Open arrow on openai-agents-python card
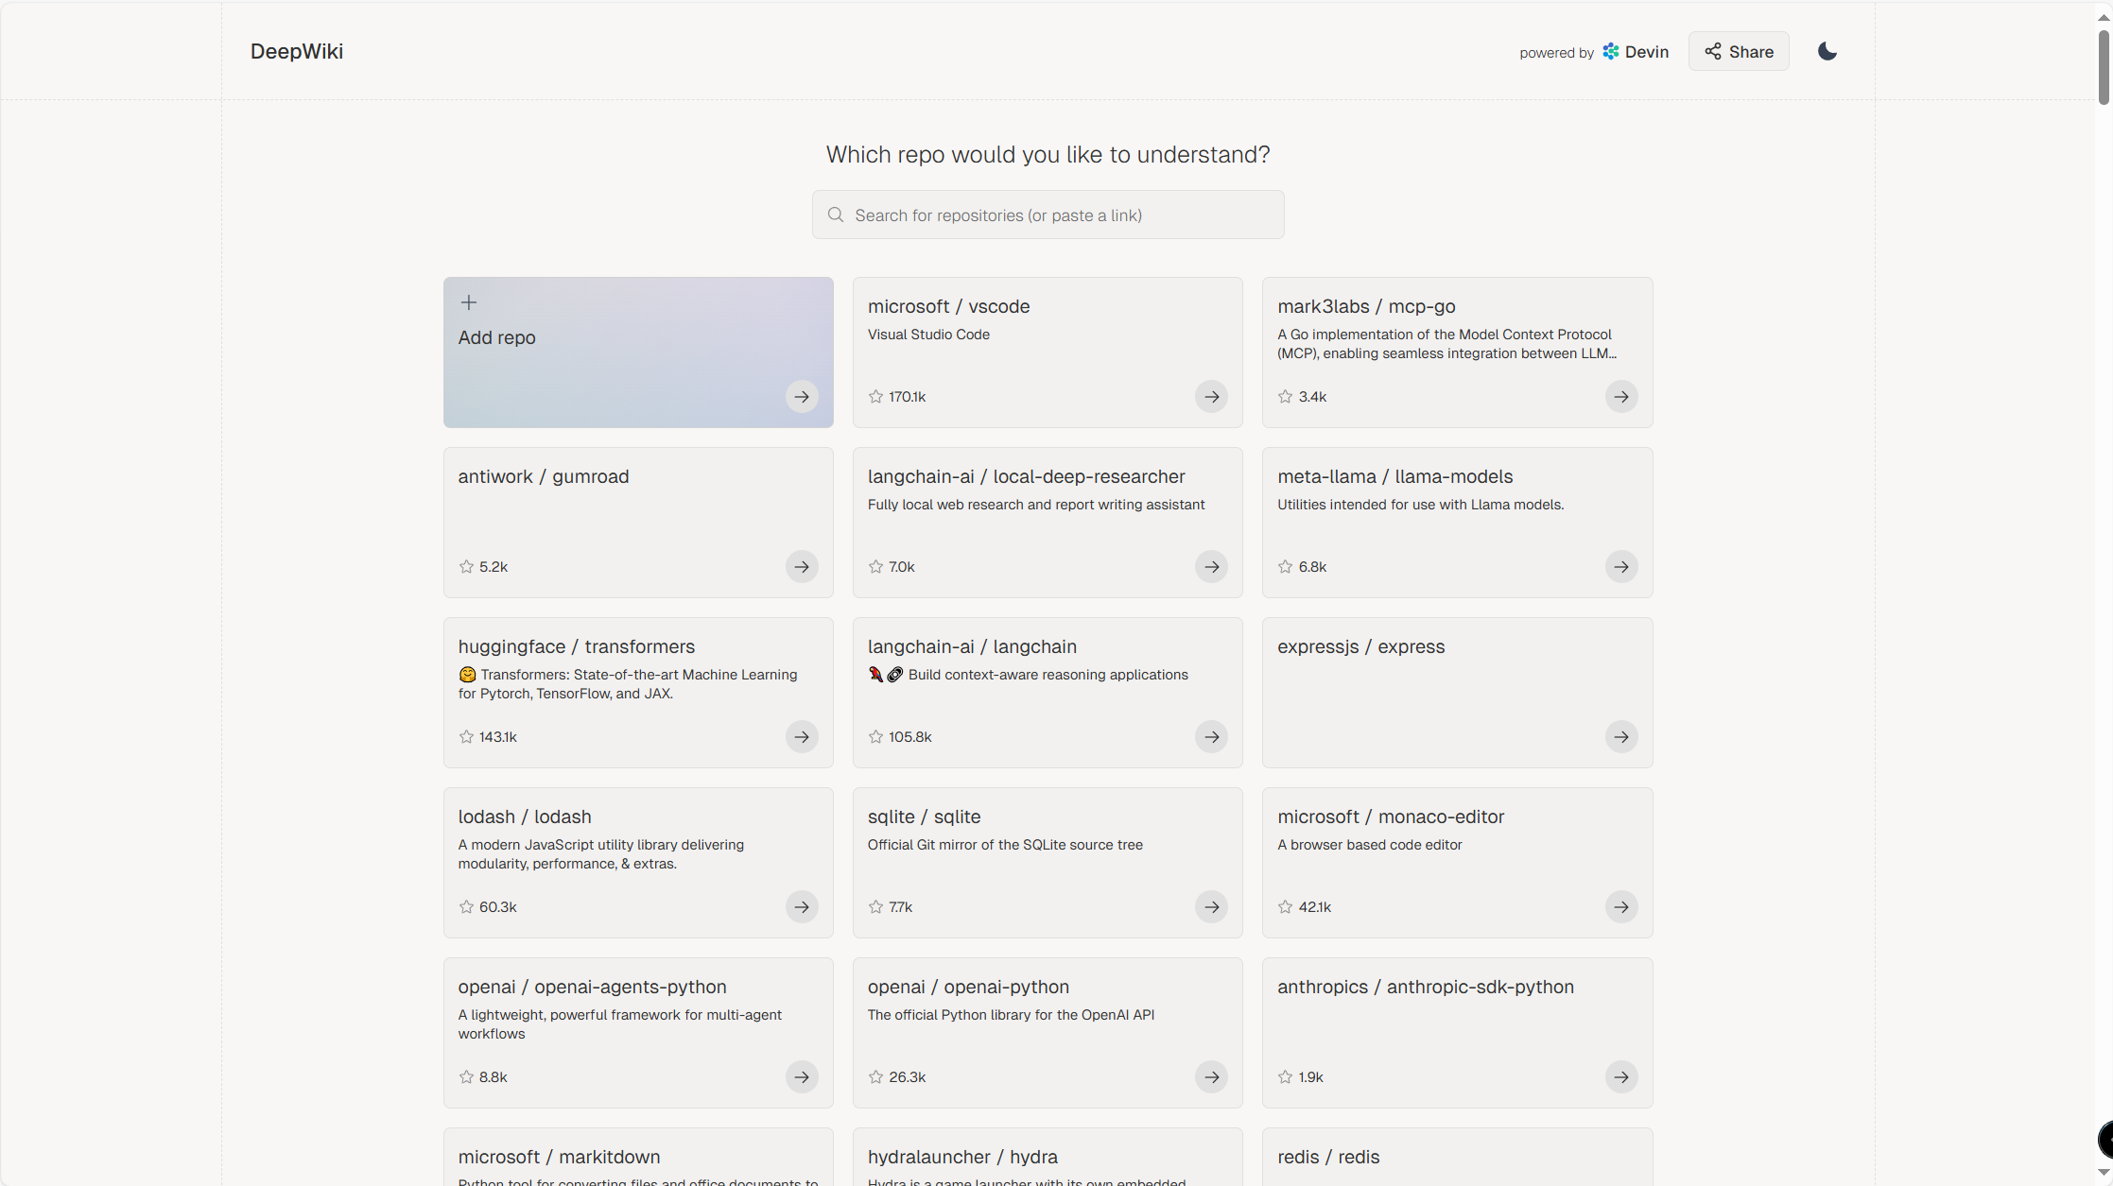Screen dimensions: 2113x1186 tap(802, 1076)
